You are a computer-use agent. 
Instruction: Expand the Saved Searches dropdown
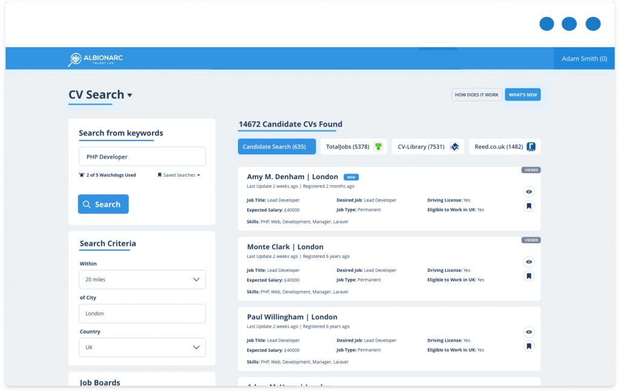pos(179,175)
